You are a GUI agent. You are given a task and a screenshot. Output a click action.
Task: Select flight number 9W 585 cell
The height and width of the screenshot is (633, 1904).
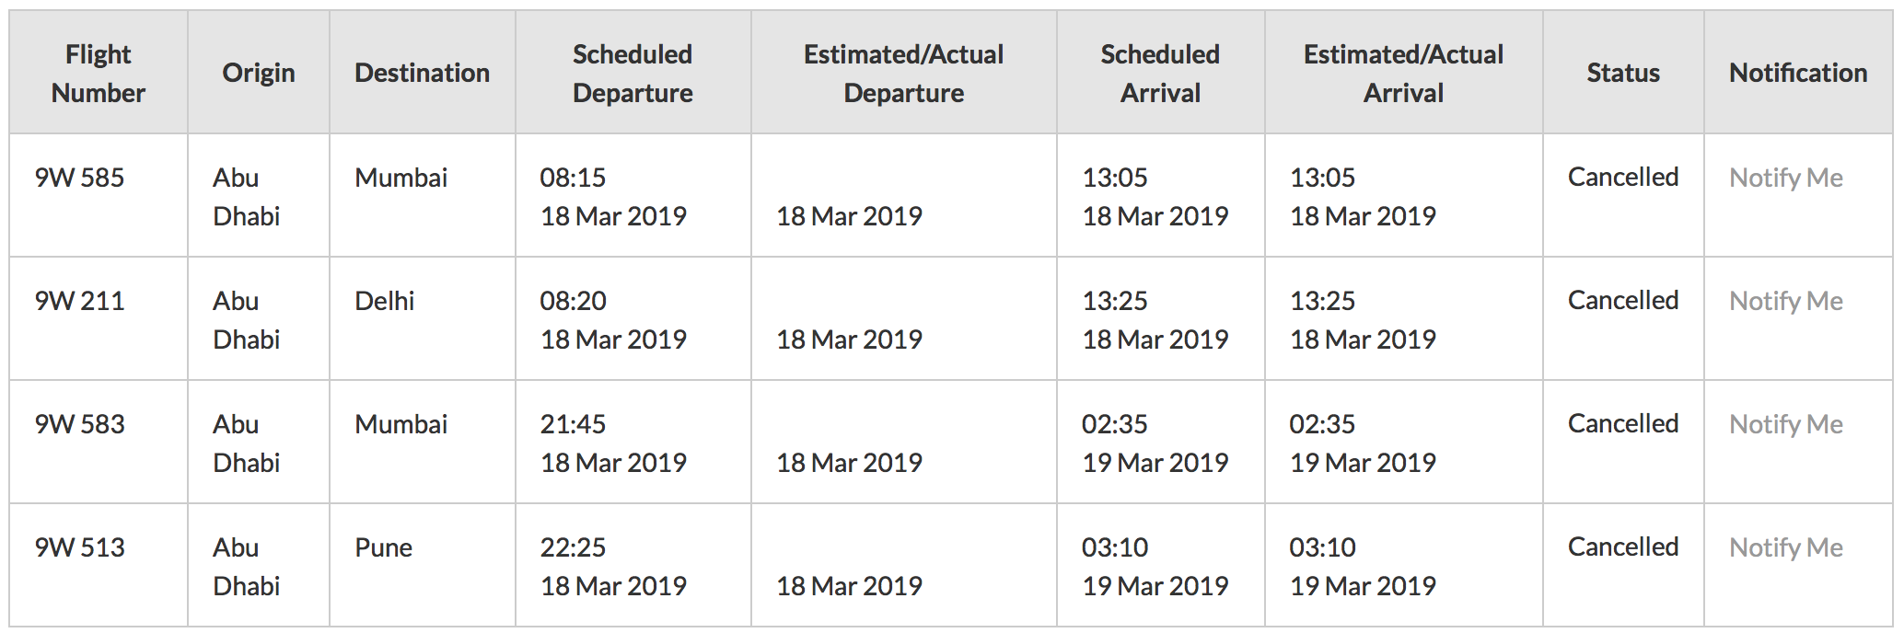point(99,195)
